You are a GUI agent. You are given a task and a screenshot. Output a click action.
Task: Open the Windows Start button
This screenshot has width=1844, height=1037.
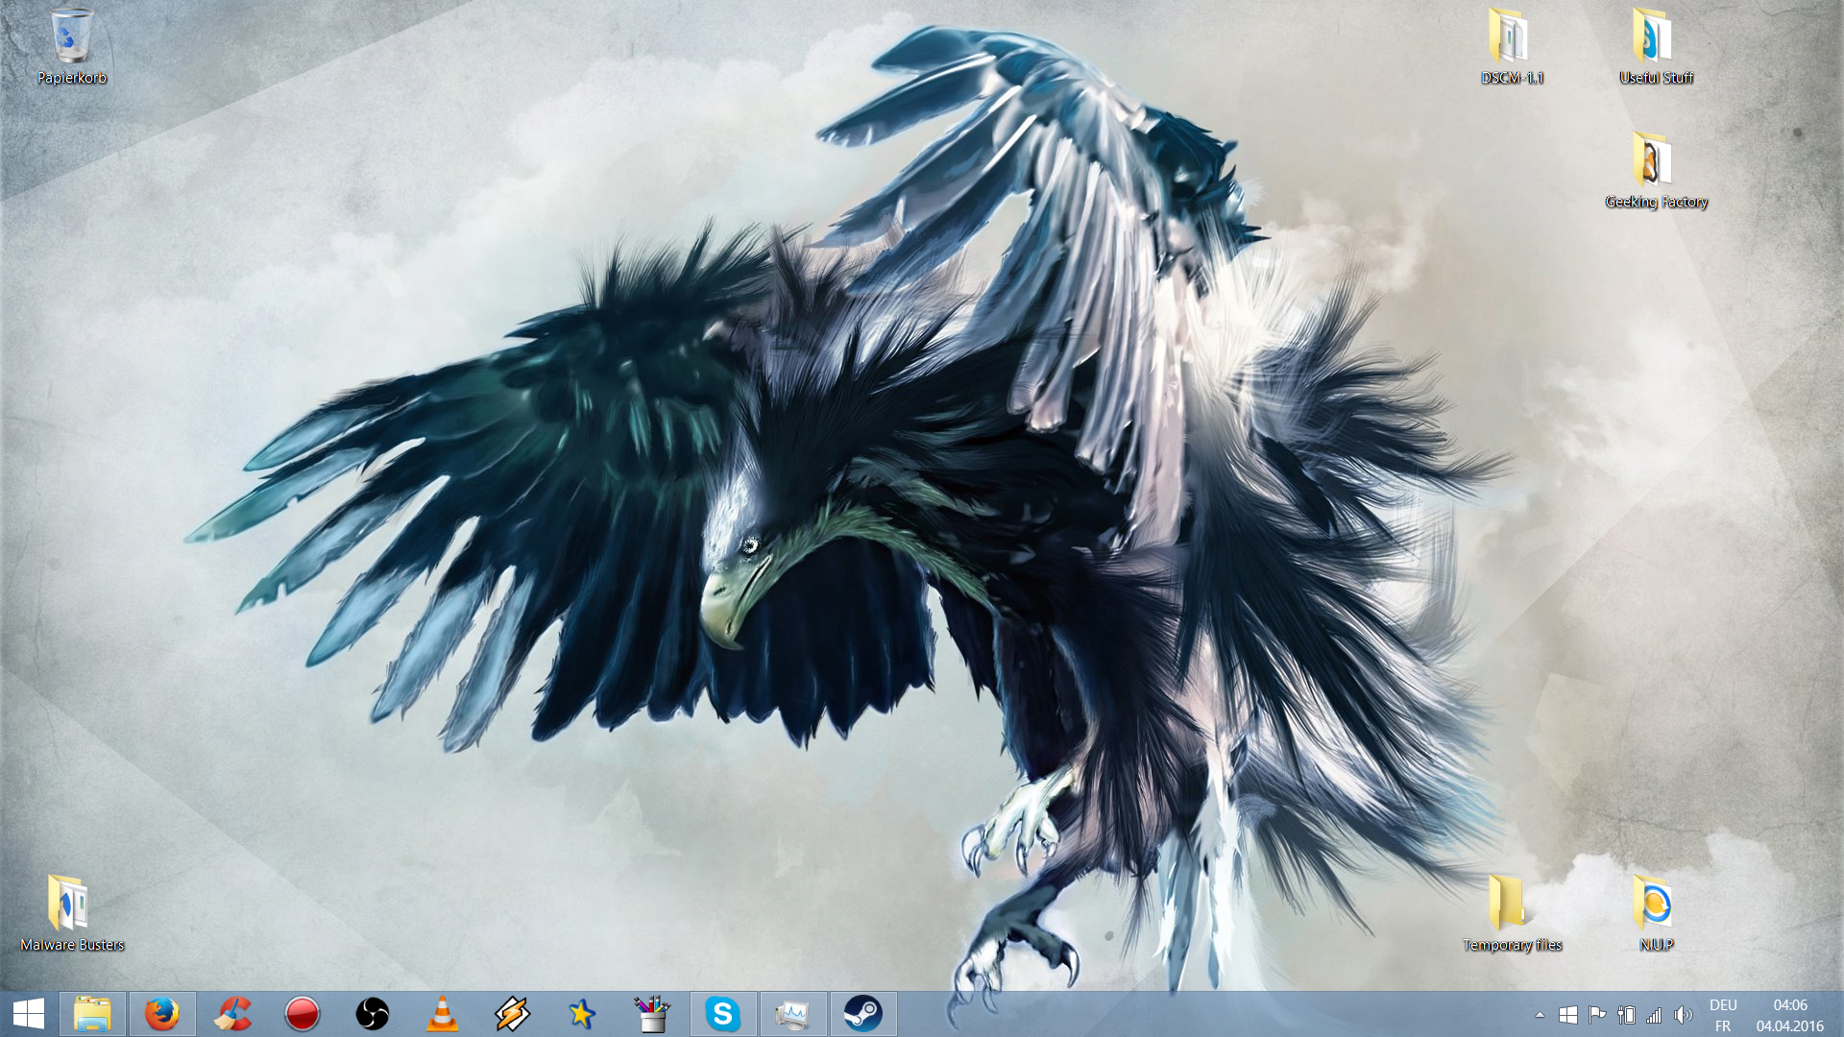(x=29, y=1014)
